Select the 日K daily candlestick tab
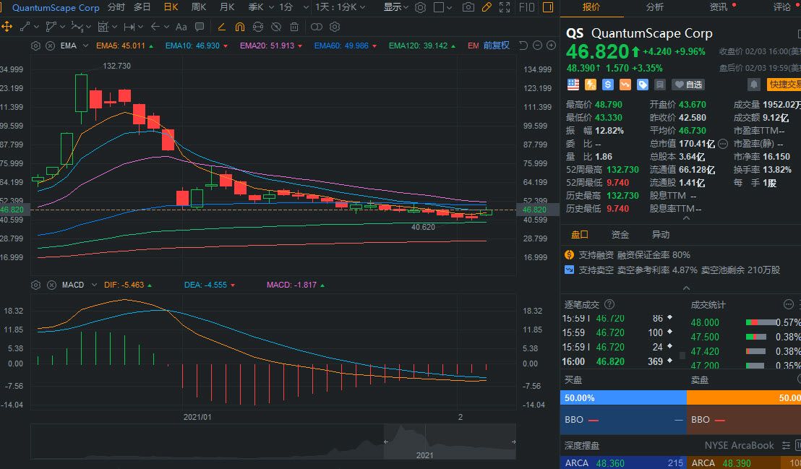Screen dimensions: 801x469 171,7
